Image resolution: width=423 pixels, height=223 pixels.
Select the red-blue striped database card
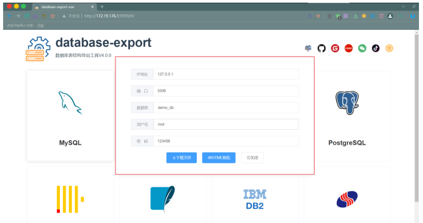click(x=347, y=195)
